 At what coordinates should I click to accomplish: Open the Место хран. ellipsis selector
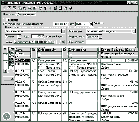pos(133,31)
